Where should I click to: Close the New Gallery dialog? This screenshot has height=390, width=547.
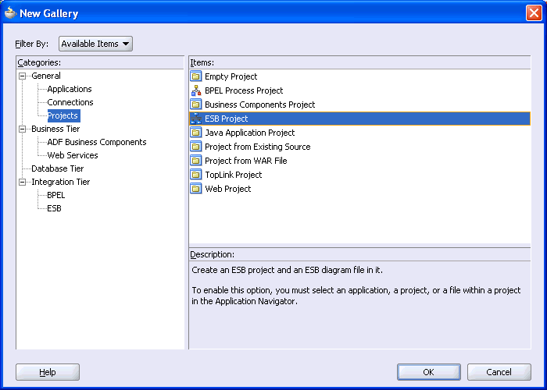(534, 13)
